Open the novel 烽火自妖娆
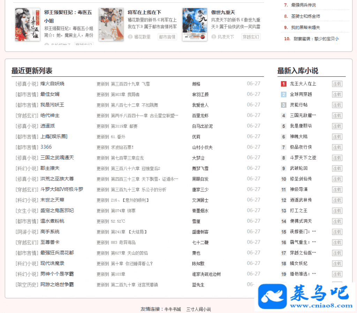 point(52,84)
